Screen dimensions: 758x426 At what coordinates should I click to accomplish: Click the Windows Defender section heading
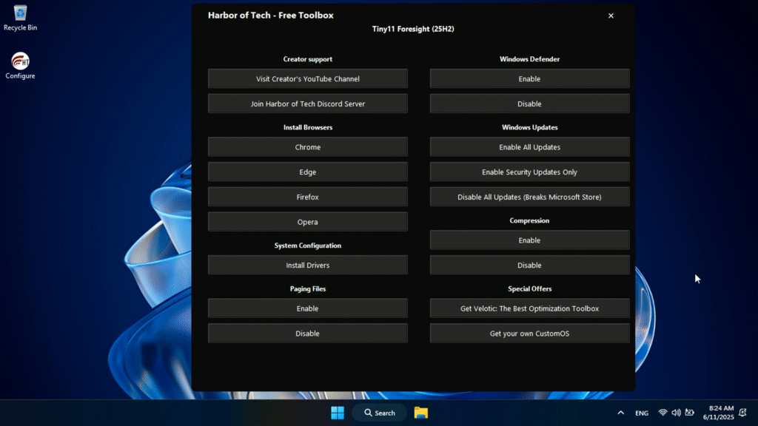pyautogui.click(x=530, y=59)
